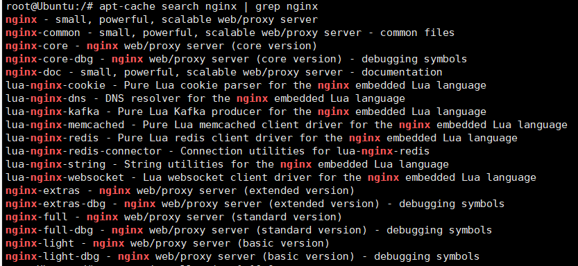The width and height of the screenshot is (578, 266).
Task: Click the apt-cache search command line
Action: pyautogui.click(x=162, y=7)
